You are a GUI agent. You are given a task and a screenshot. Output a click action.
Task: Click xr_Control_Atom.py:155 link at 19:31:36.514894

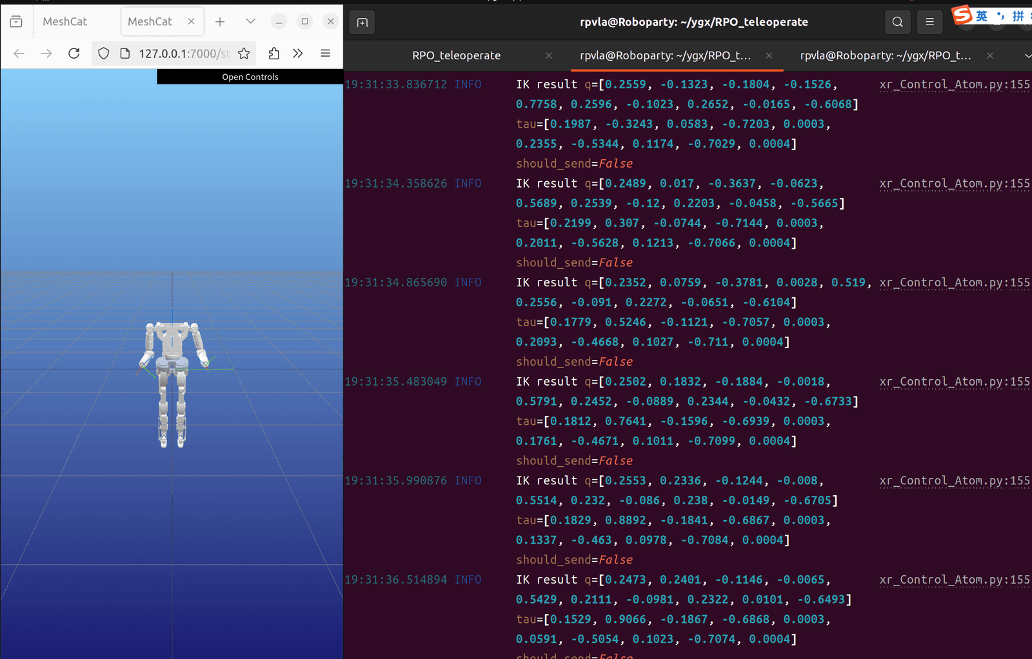point(955,580)
